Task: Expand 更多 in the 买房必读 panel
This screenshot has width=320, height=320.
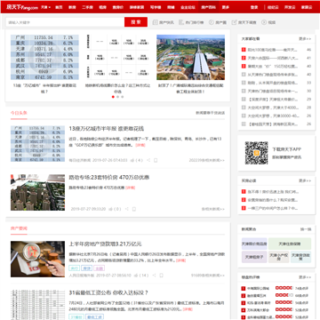Action: 305,180
